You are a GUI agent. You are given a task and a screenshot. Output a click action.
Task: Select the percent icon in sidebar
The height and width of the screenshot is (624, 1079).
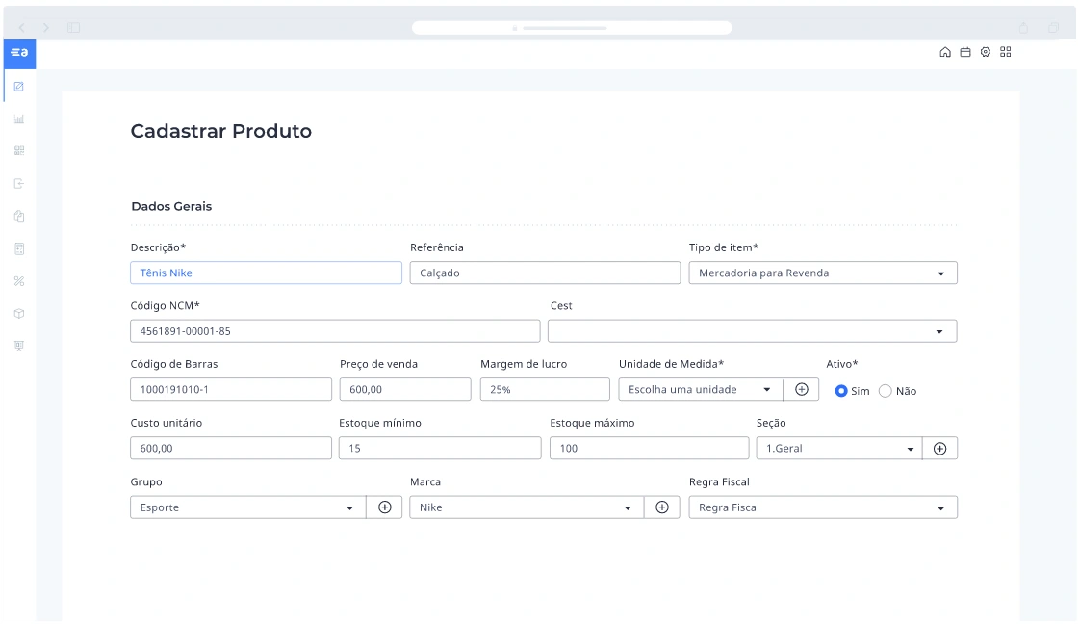(19, 281)
